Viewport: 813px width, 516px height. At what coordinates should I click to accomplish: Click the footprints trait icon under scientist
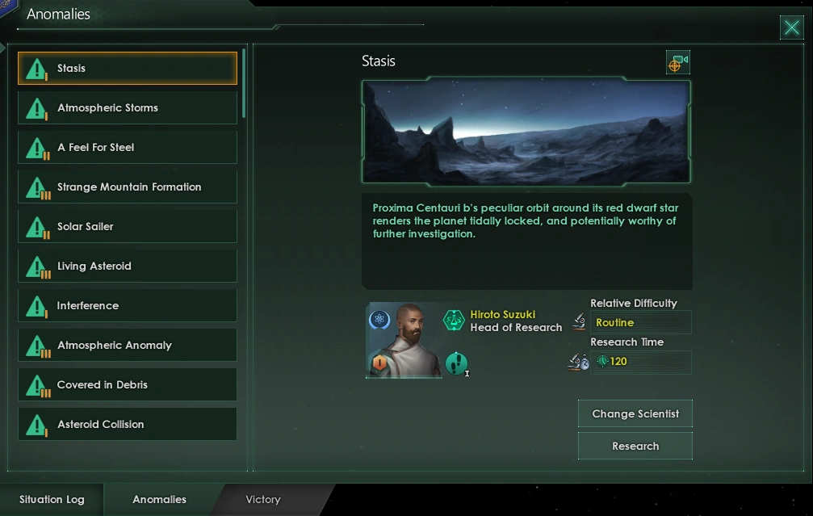456,363
